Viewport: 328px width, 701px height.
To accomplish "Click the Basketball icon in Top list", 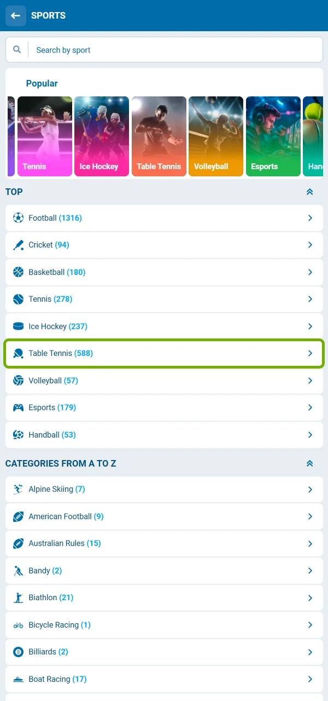I will [19, 272].
